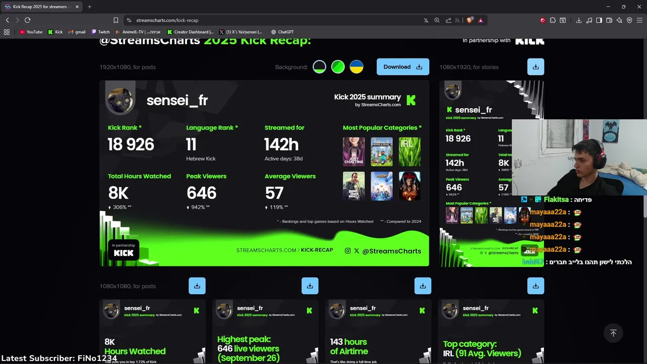Click the '18 926' Kick Rank value
The height and width of the screenshot is (364, 647).
131,145
